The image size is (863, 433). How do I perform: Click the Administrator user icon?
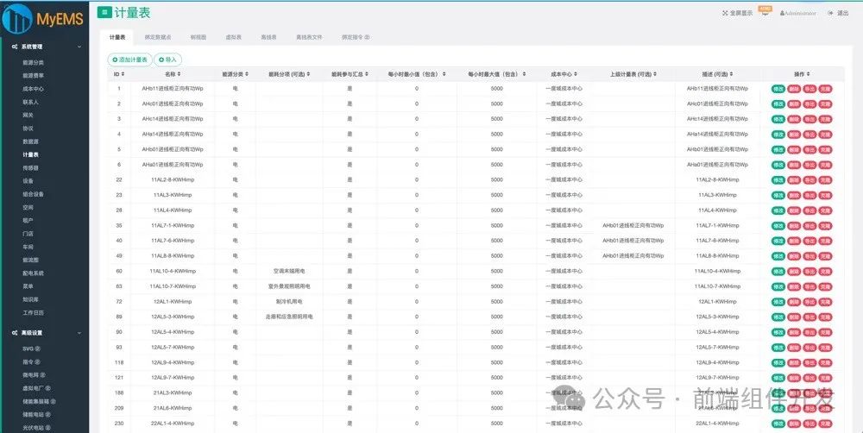[x=782, y=13]
